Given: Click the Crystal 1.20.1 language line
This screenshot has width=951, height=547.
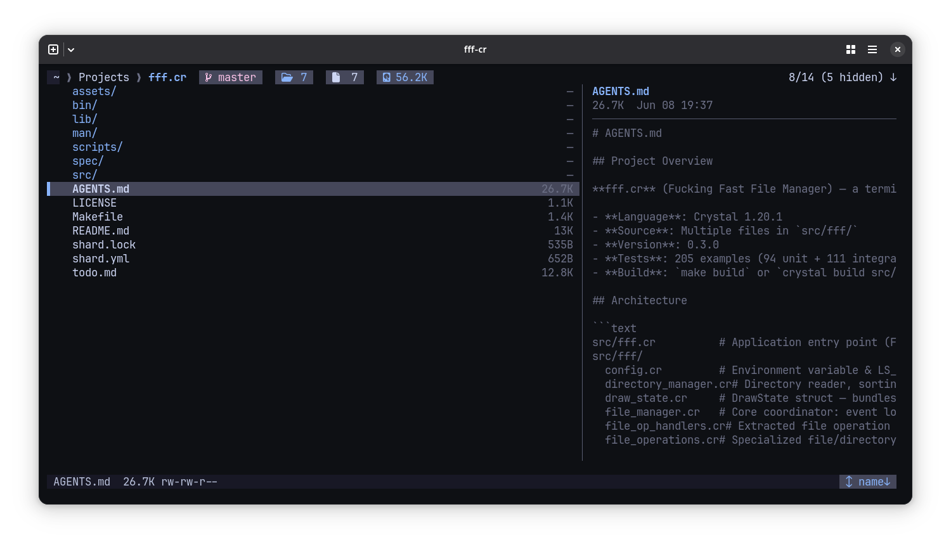Looking at the screenshot, I should tap(687, 217).
